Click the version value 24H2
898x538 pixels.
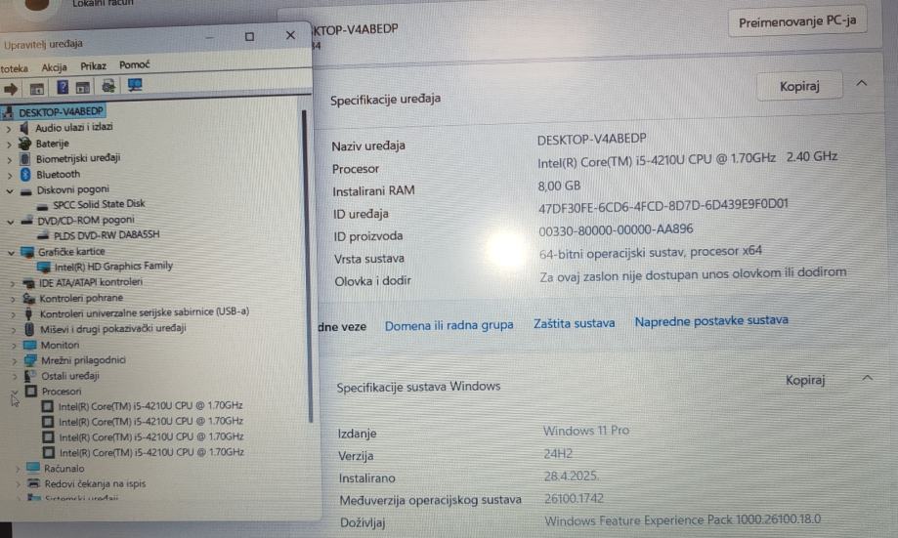(x=558, y=454)
